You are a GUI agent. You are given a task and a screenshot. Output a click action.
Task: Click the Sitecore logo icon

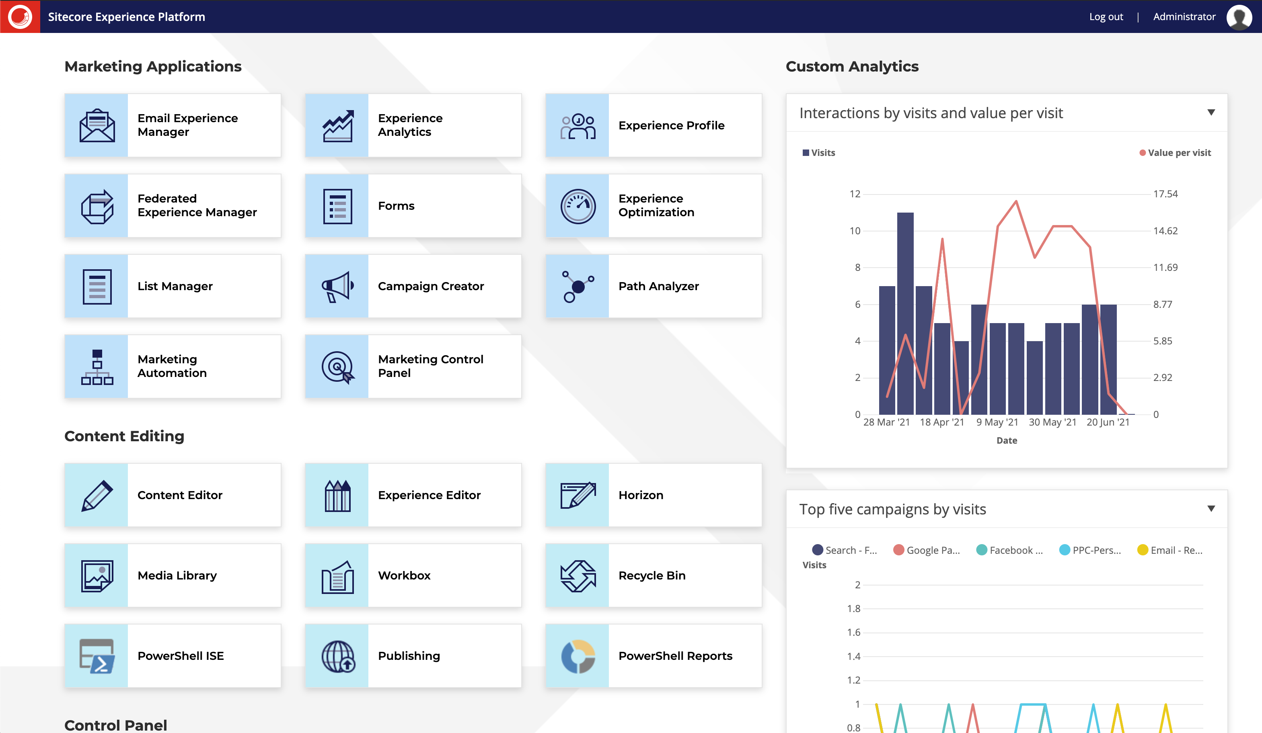[x=20, y=16]
